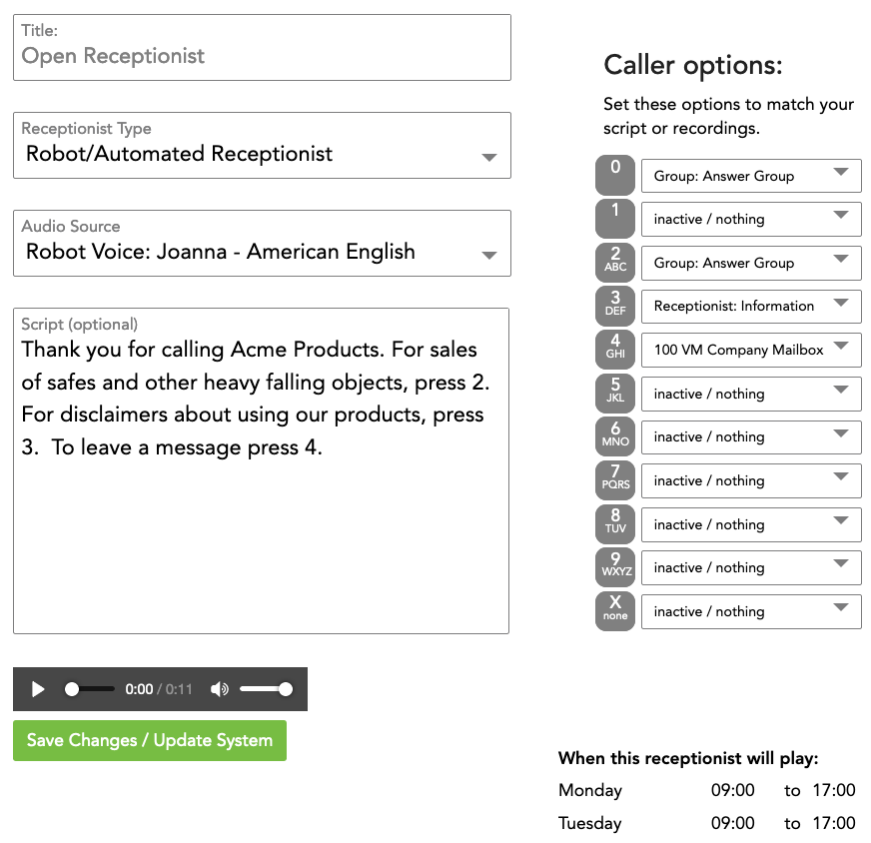The image size is (871, 843).
Task: Mute the audio player speaker icon
Action: 220,689
